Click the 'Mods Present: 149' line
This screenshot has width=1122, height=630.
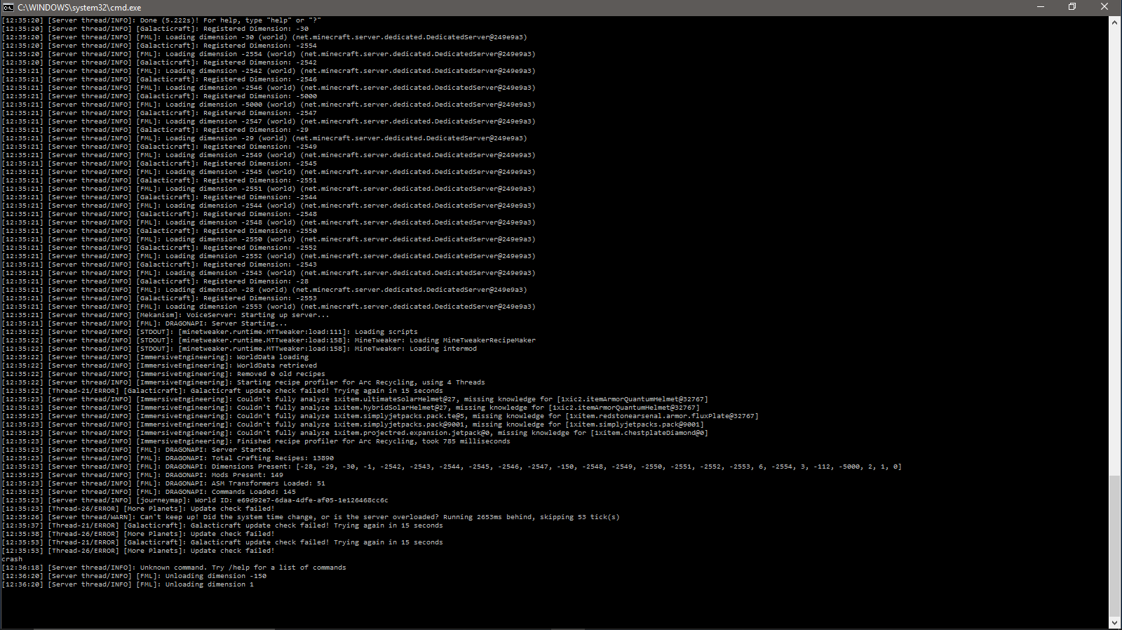point(142,475)
